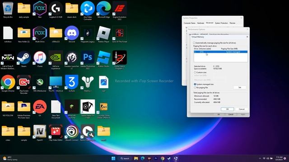
Task: Select the C: [OS] drive row
Action: pos(220,52)
